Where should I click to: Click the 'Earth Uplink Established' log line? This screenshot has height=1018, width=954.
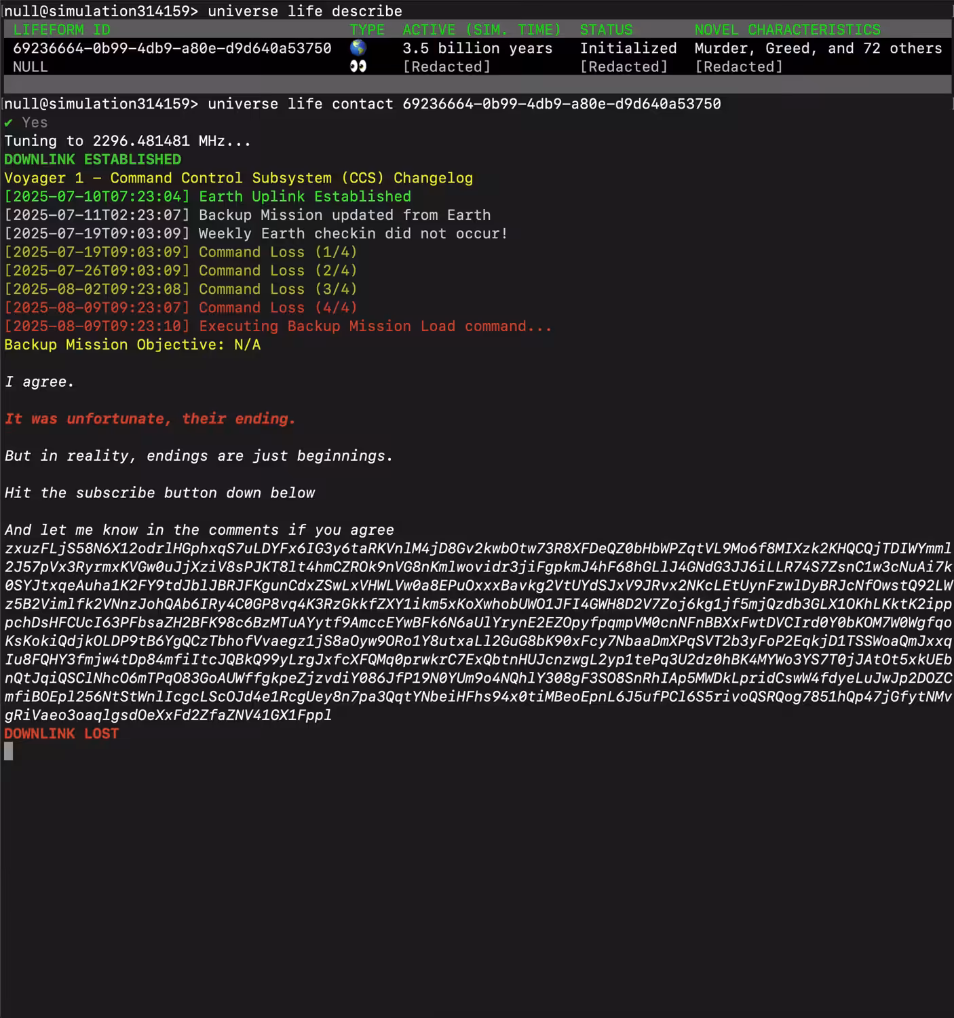(x=208, y=197)
